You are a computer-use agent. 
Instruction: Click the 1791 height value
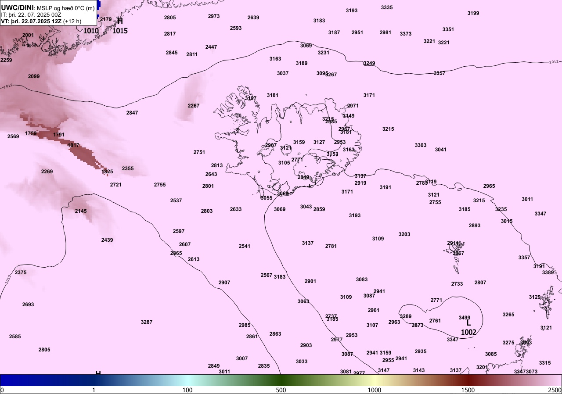point(59,135)
